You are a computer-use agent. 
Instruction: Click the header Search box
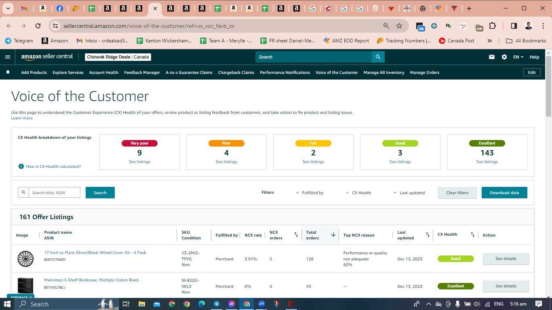pos(314,57)
